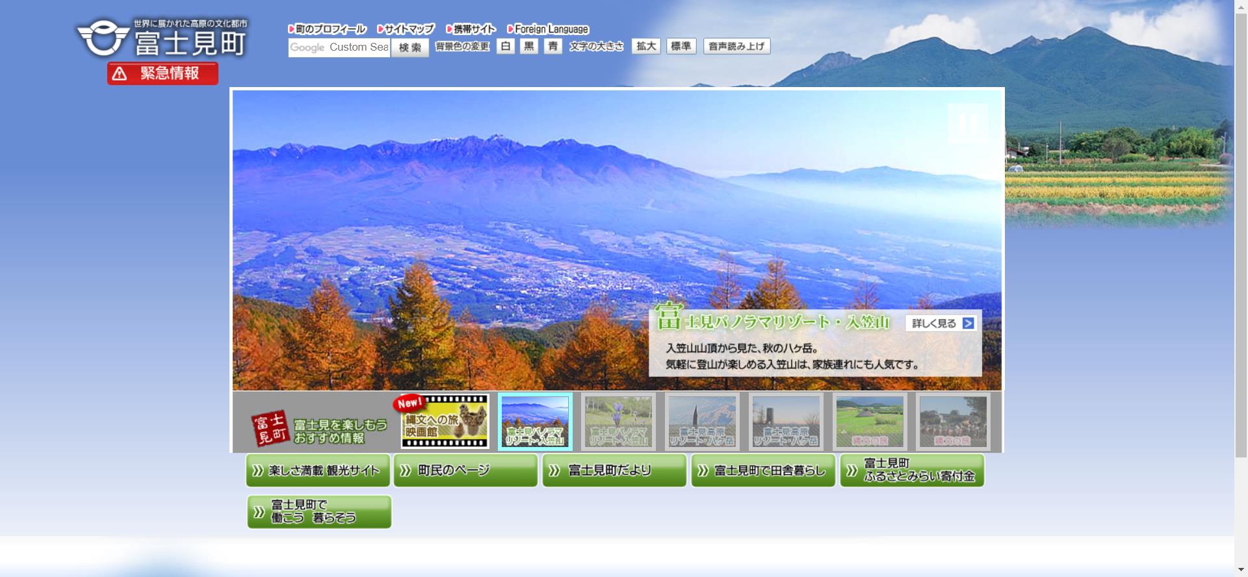
Task: Switch background color to black (黒)
Action: coord(529,46)
